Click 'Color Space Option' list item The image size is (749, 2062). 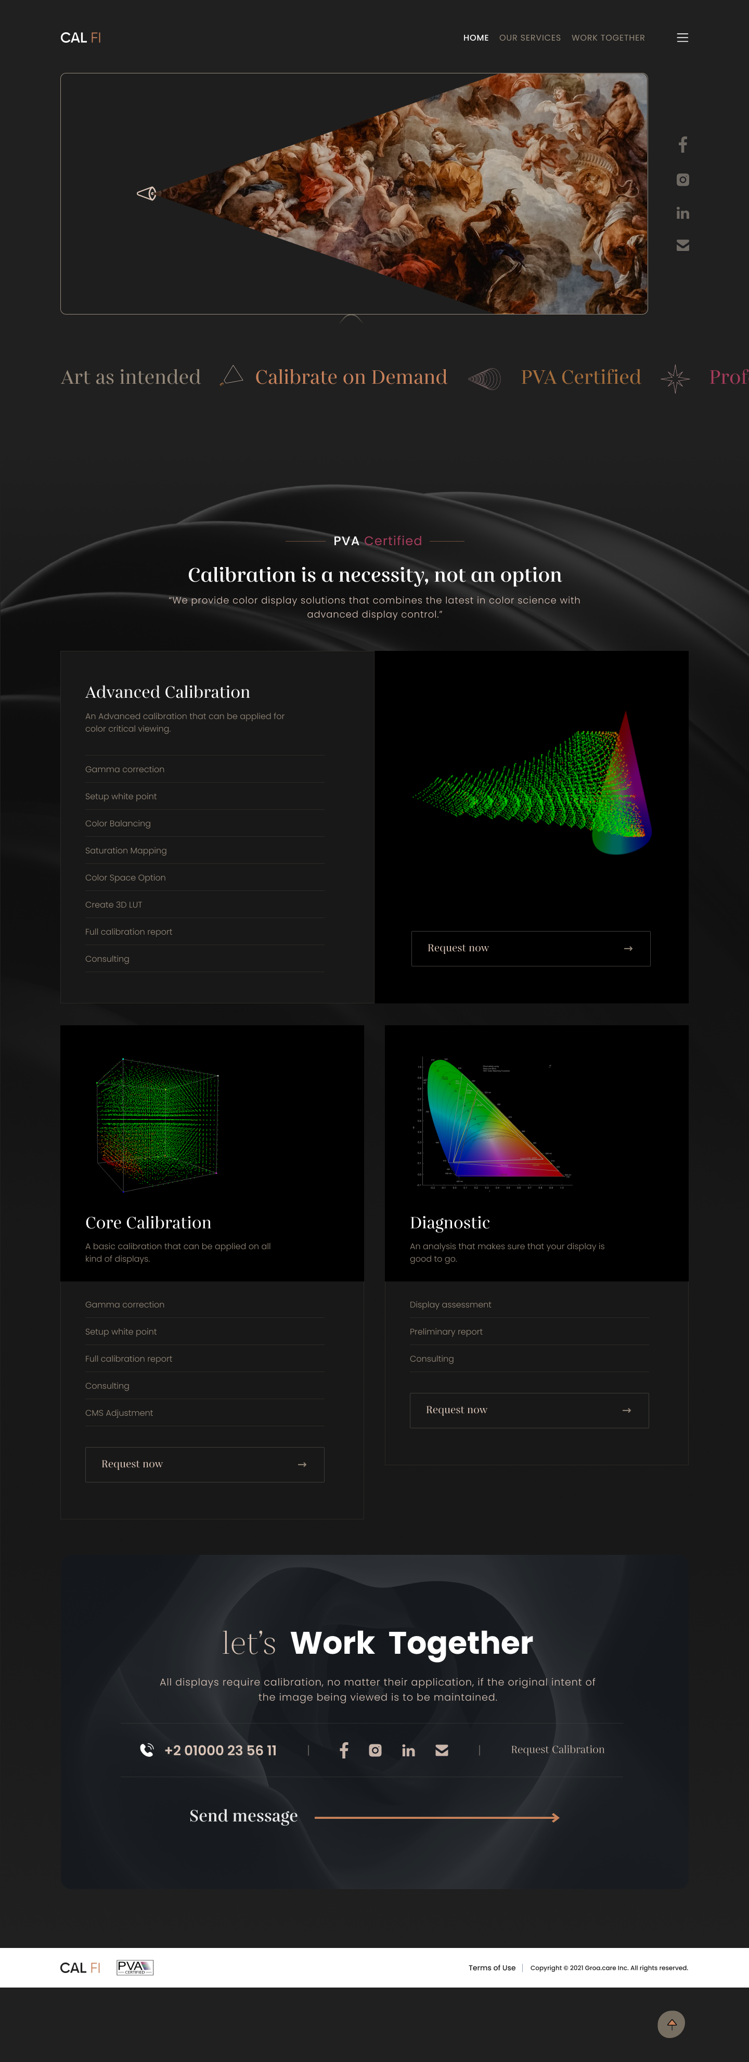[x=125, y=877]
